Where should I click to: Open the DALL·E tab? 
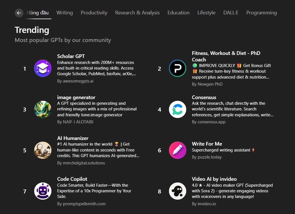(231, 13)
